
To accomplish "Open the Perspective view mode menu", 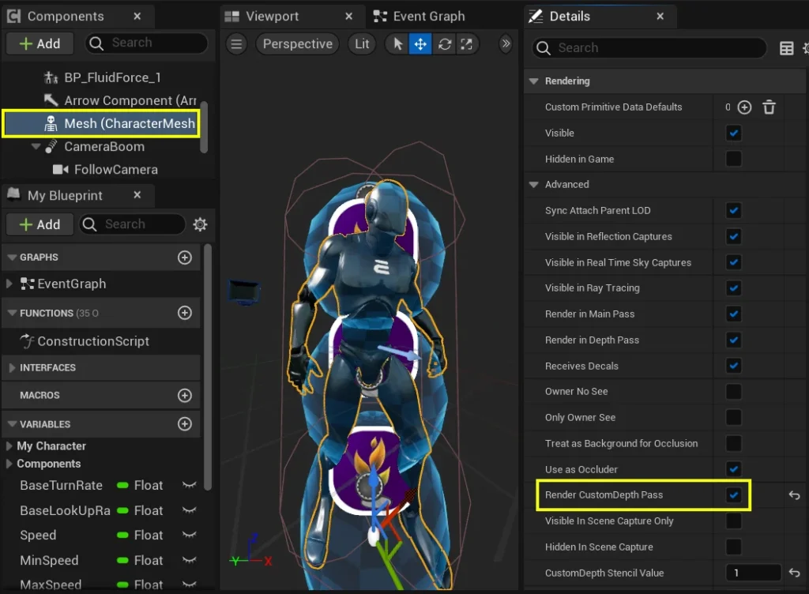I will click(297, 44).
